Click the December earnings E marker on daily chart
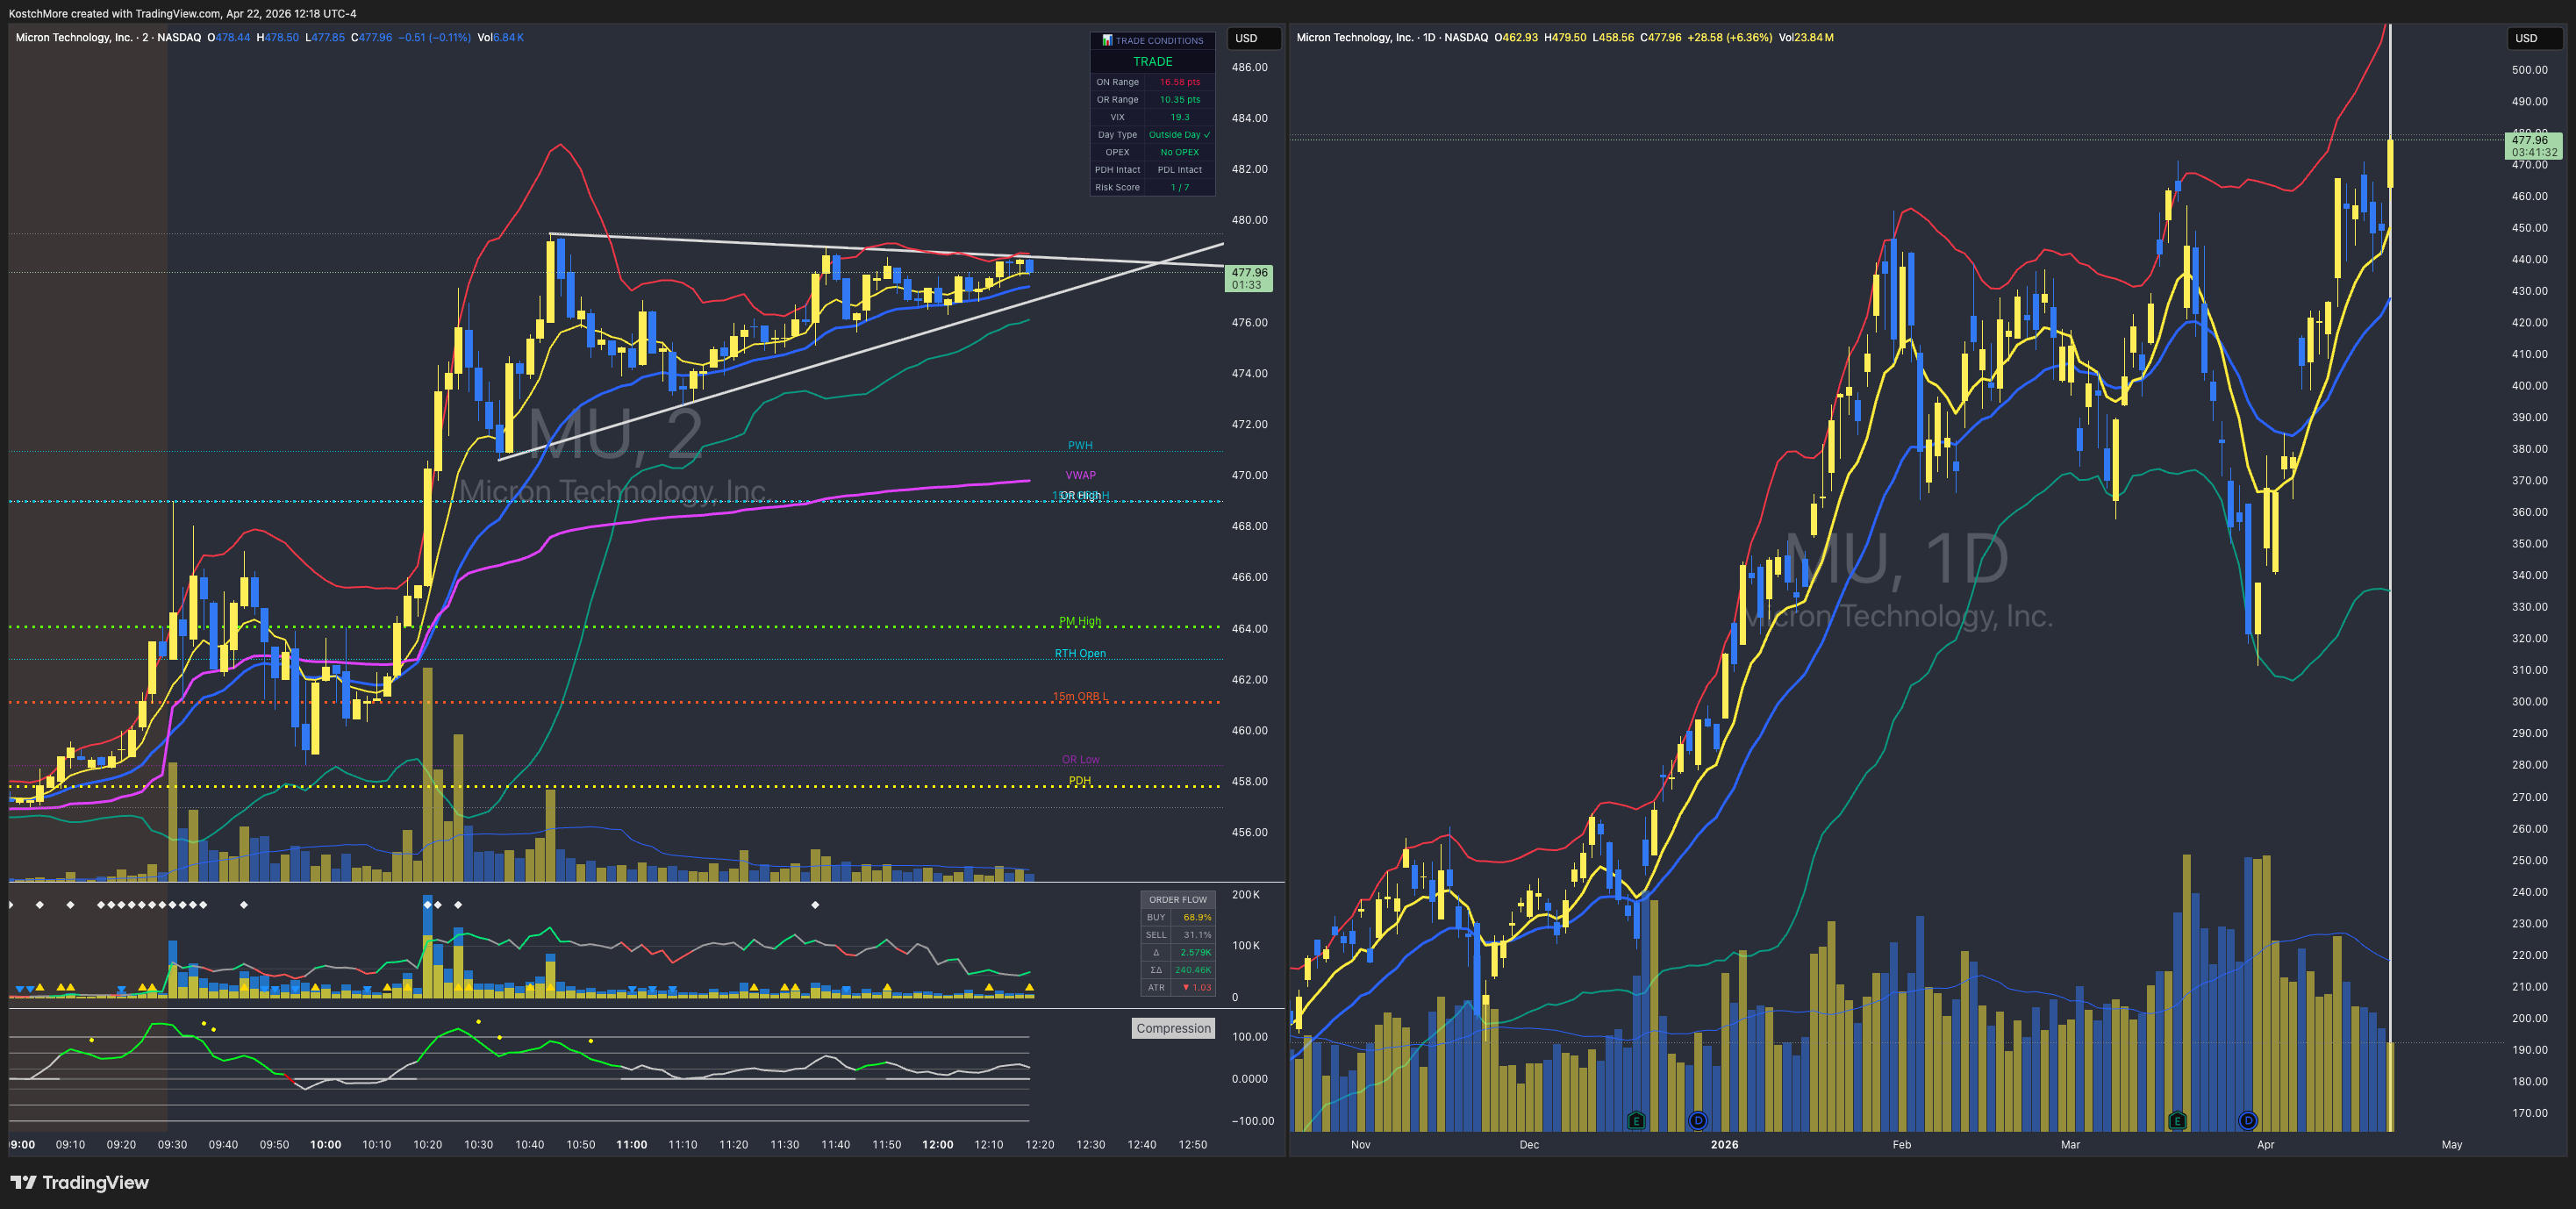 pos(1636,1120)
